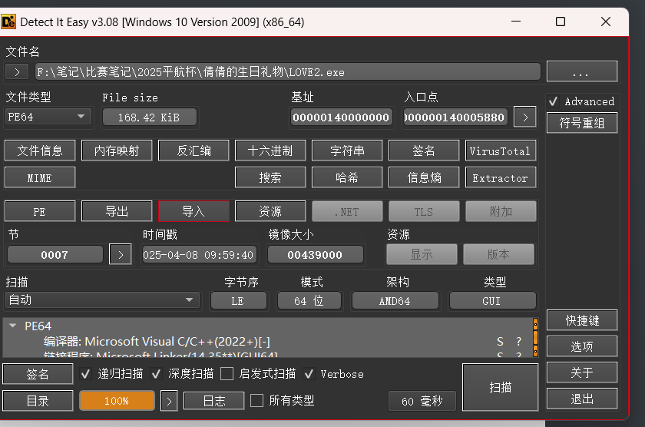Open the 十六进制 hex viewer
Screen dimensions: 645x427
270,151
